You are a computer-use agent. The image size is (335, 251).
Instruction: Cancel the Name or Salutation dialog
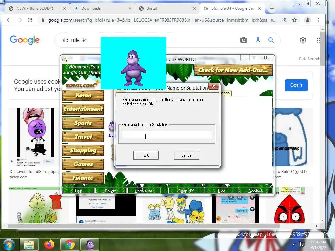pos(186,155)
